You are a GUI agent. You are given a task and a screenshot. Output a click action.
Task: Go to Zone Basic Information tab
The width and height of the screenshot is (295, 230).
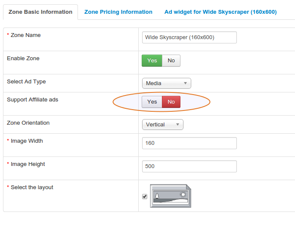pos(40,12)
